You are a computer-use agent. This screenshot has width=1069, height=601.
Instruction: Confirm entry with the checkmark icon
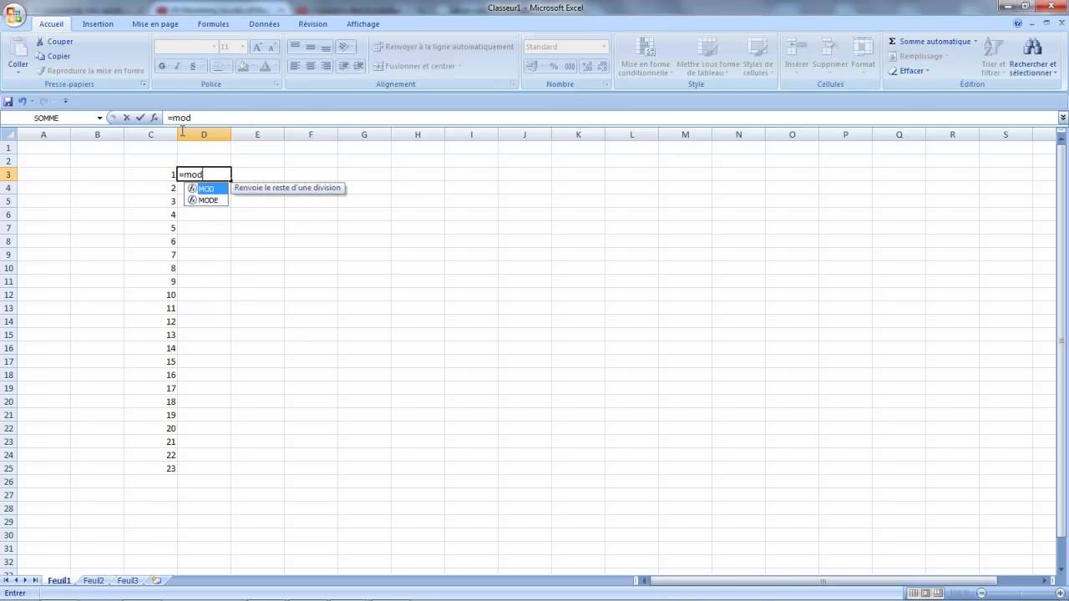tap(139, 118)
